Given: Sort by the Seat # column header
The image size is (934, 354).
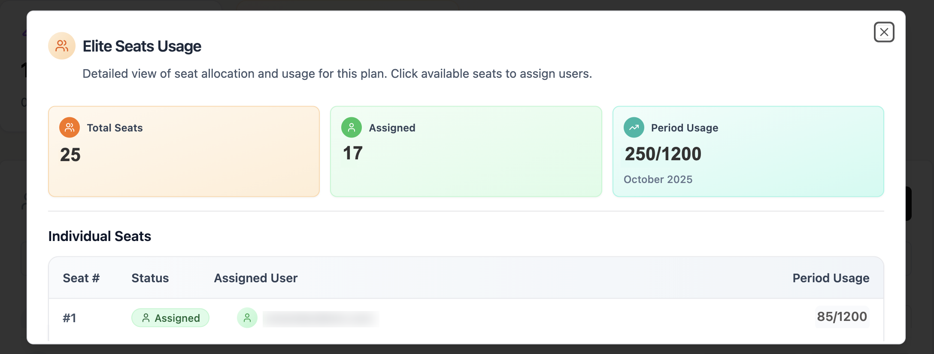Looking at the screenshot, I should click(x=81, y=278).
